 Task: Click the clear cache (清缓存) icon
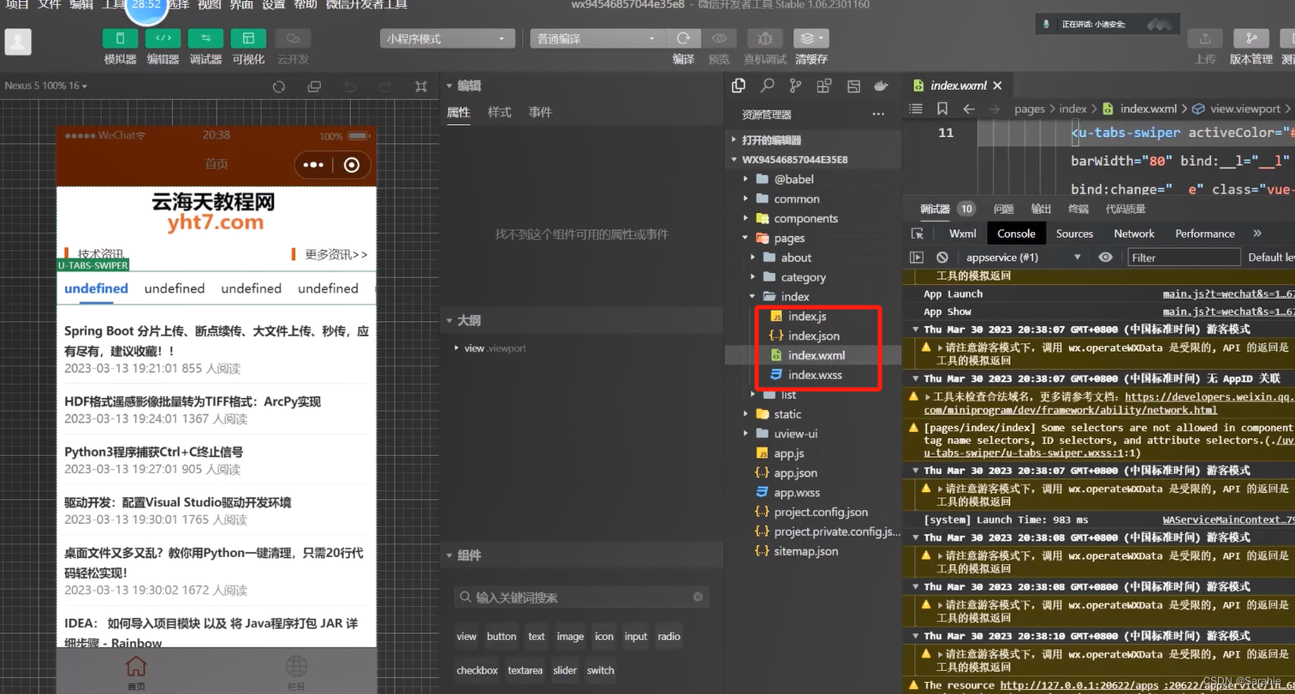tap(811, 39)
